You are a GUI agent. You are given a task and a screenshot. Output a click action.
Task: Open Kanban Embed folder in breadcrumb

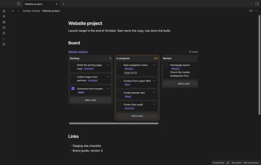click(x=31, y=11)
